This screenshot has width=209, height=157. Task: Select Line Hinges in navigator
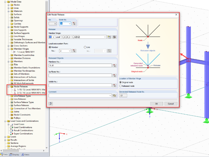click(19, 36)
